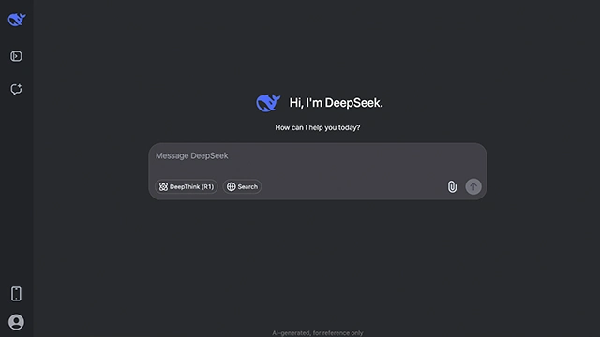Attach a file with the paperclip icon
This screenshot has width=600, height=337.
tap(452, 186)
